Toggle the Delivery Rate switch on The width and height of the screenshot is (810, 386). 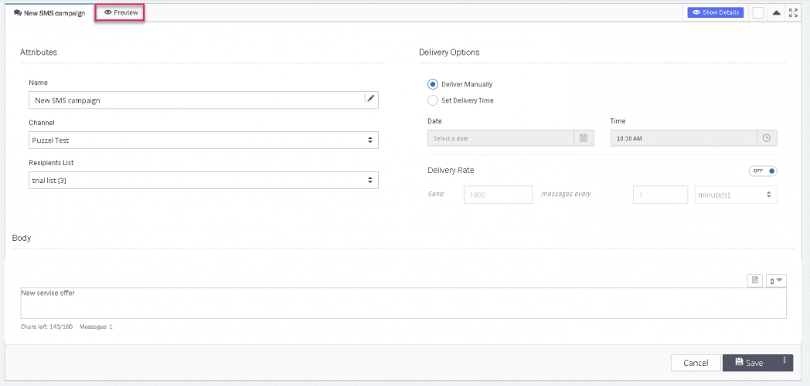point(762,171)
